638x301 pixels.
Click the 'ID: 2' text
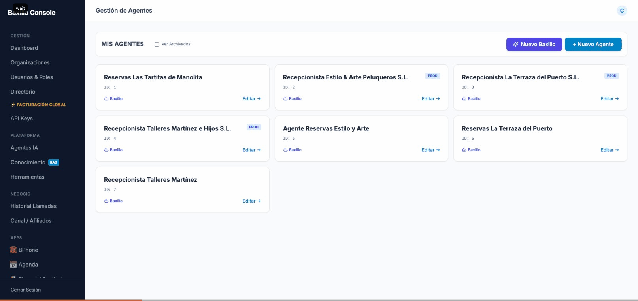click(x=289, y=87)
